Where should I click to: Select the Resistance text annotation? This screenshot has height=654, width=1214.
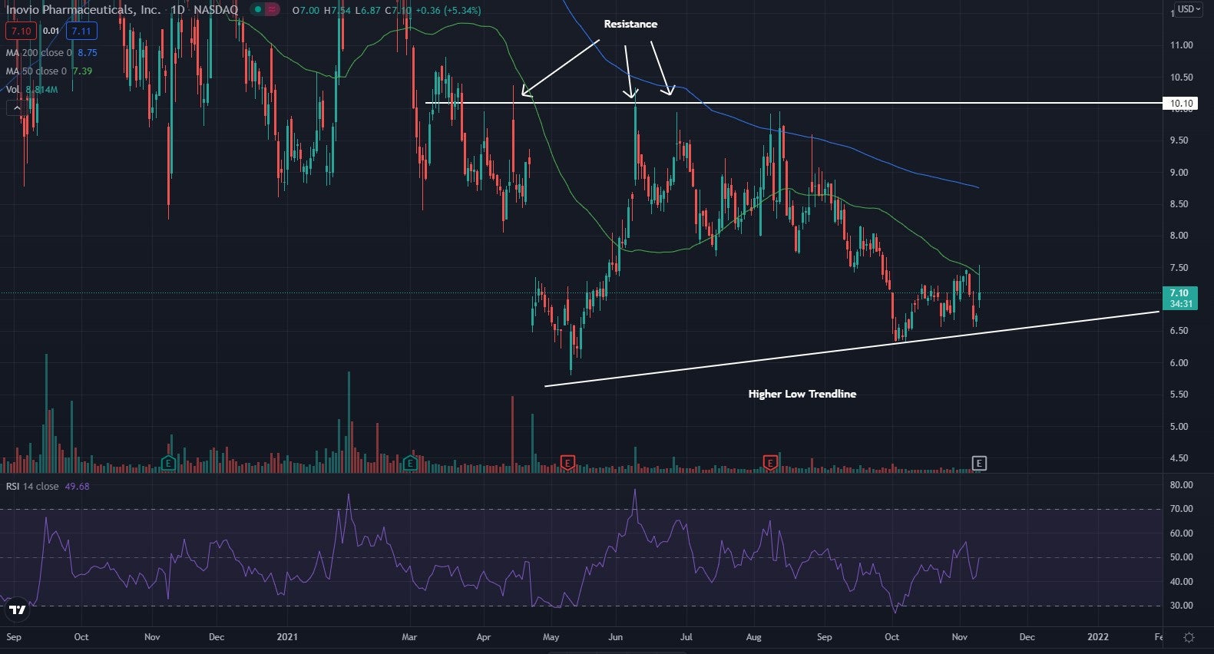coord(630,24)
